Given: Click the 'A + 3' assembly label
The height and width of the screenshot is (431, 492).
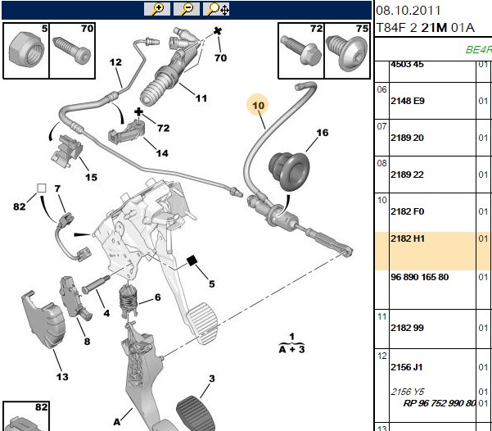Looking at the screenshot, I should point(291,349).
